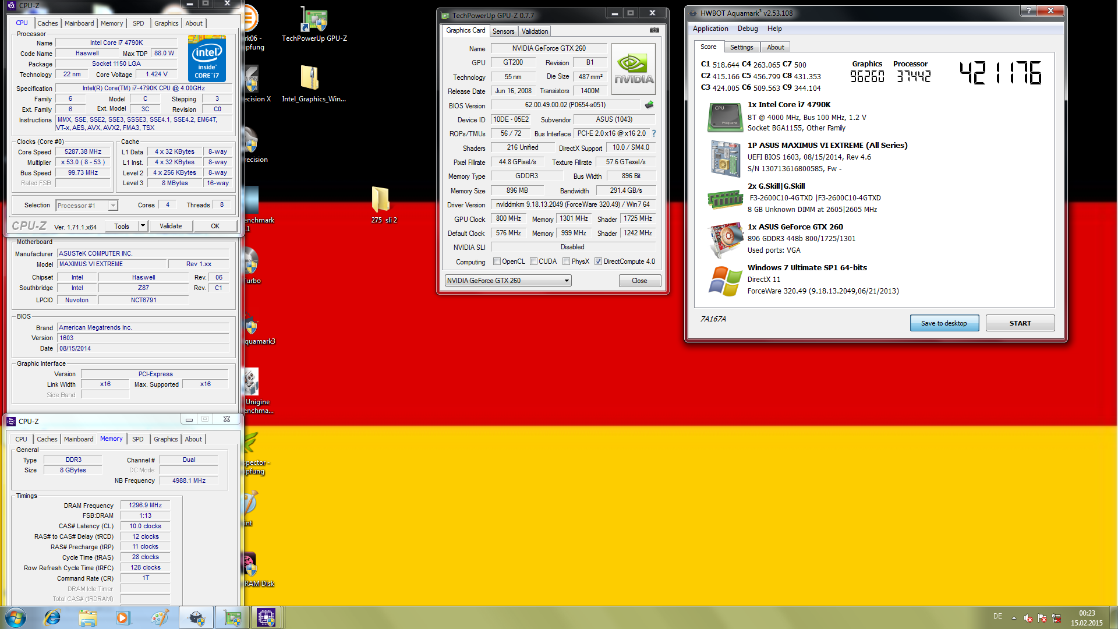Screen dimensions: 1118x629
Task: Click the Validate button in CPU-Z
Action: coord(171,226)
